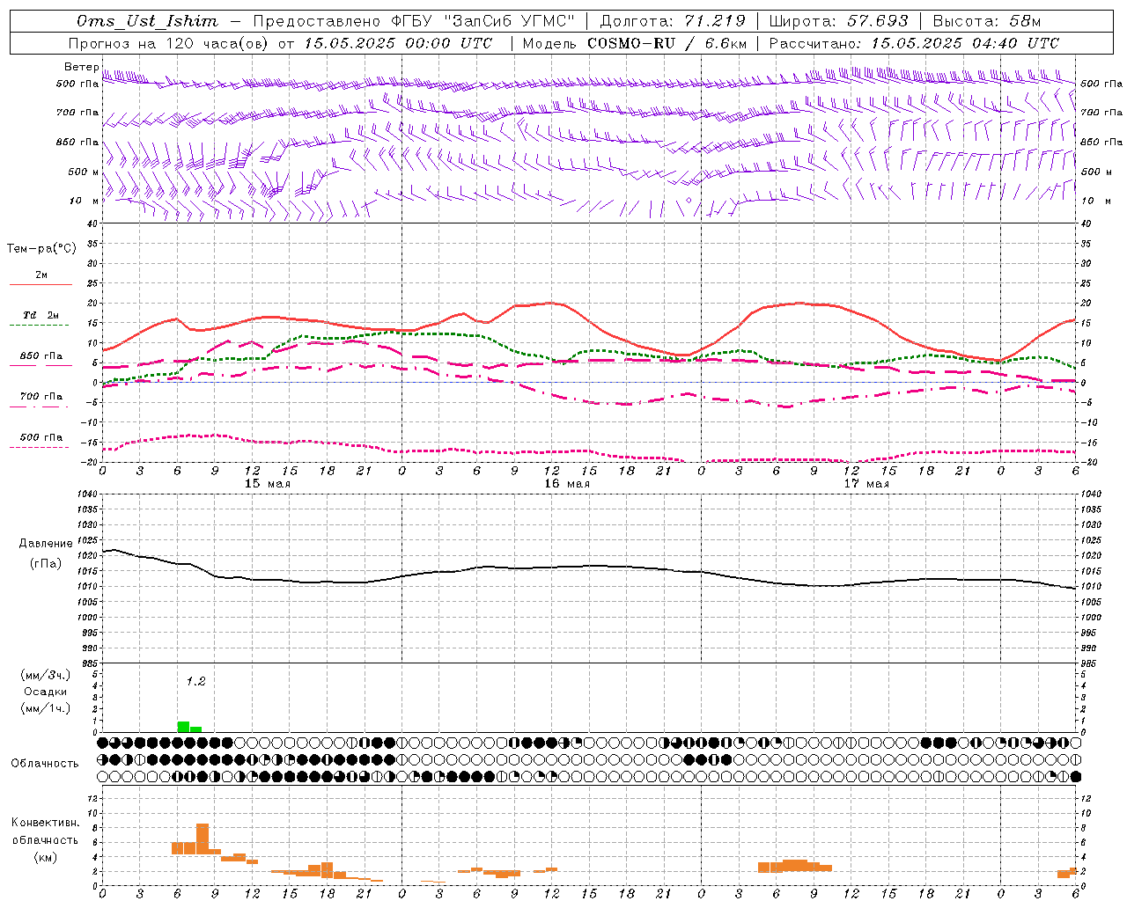Select the text 'ФГБУ "ЗапСиб УГМС"' provider name
The height and width of the screenshot is (901, 1127).
click(482, 21)
